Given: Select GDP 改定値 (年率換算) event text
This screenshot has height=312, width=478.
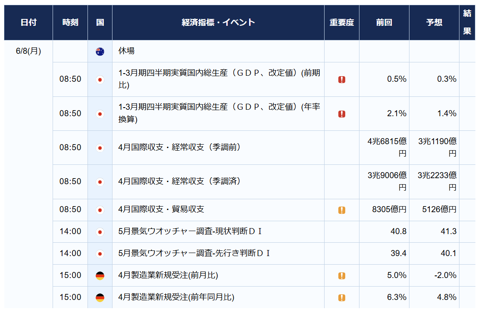Looking at the screenshot, I should pos(219,113).
